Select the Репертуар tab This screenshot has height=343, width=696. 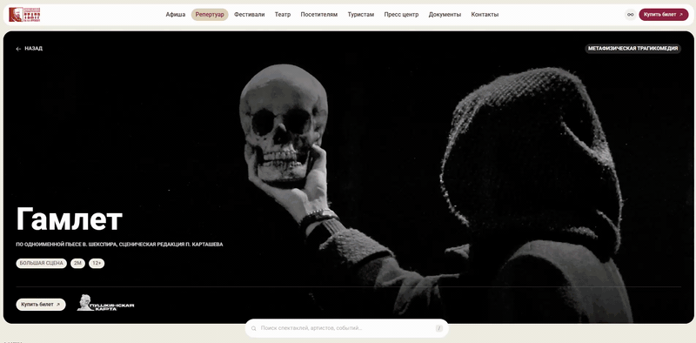210,15
